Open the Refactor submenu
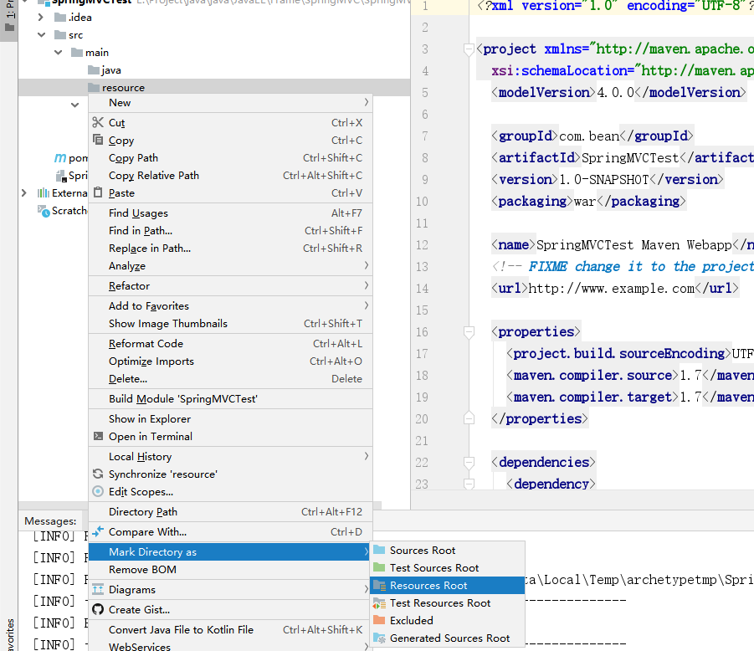The image size is (754, 651). coord(230,285)
